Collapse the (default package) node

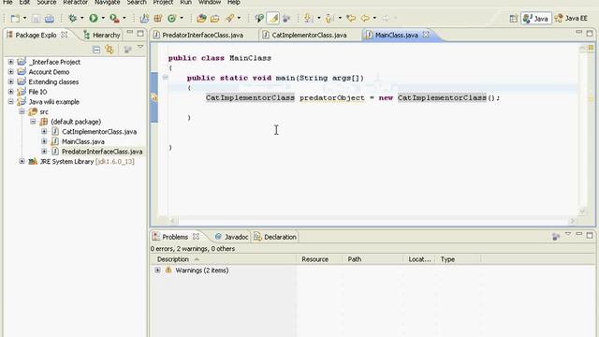(34, 122)
